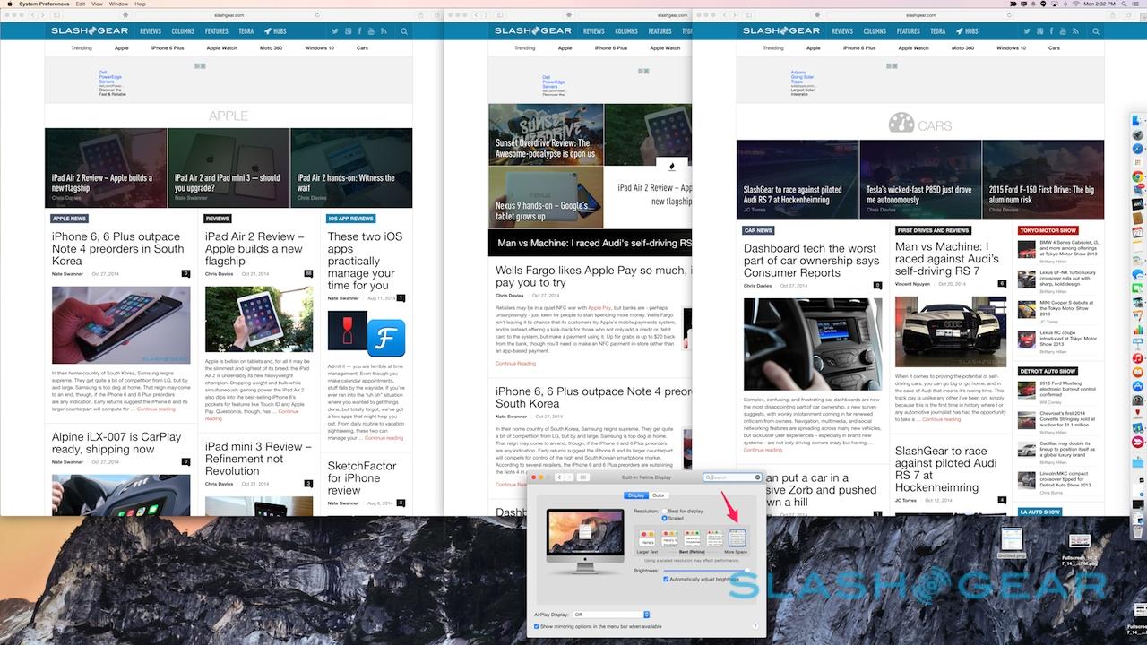The image size is (1147, 645).
Task: Open 'Wells Fargo likes Apple Pay' article
Action: tap(593, 275)
